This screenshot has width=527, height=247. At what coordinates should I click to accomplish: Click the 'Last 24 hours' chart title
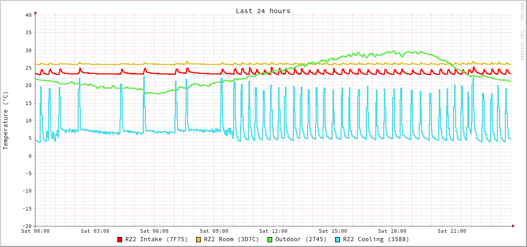point(263,11)
